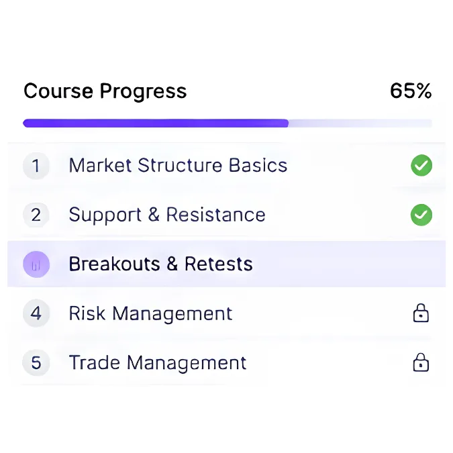
Task: Click the Course Progress heading
Action: [x=105, y=91]
